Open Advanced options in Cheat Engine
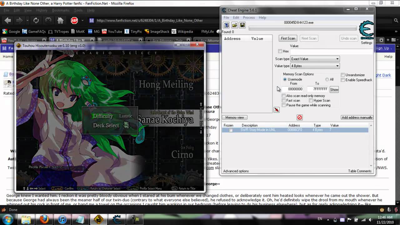 coord(236,171)
